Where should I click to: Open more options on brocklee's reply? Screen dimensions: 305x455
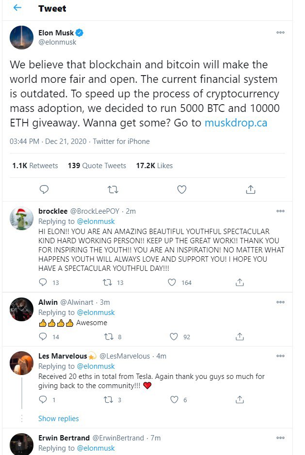(x=280, y=211)
